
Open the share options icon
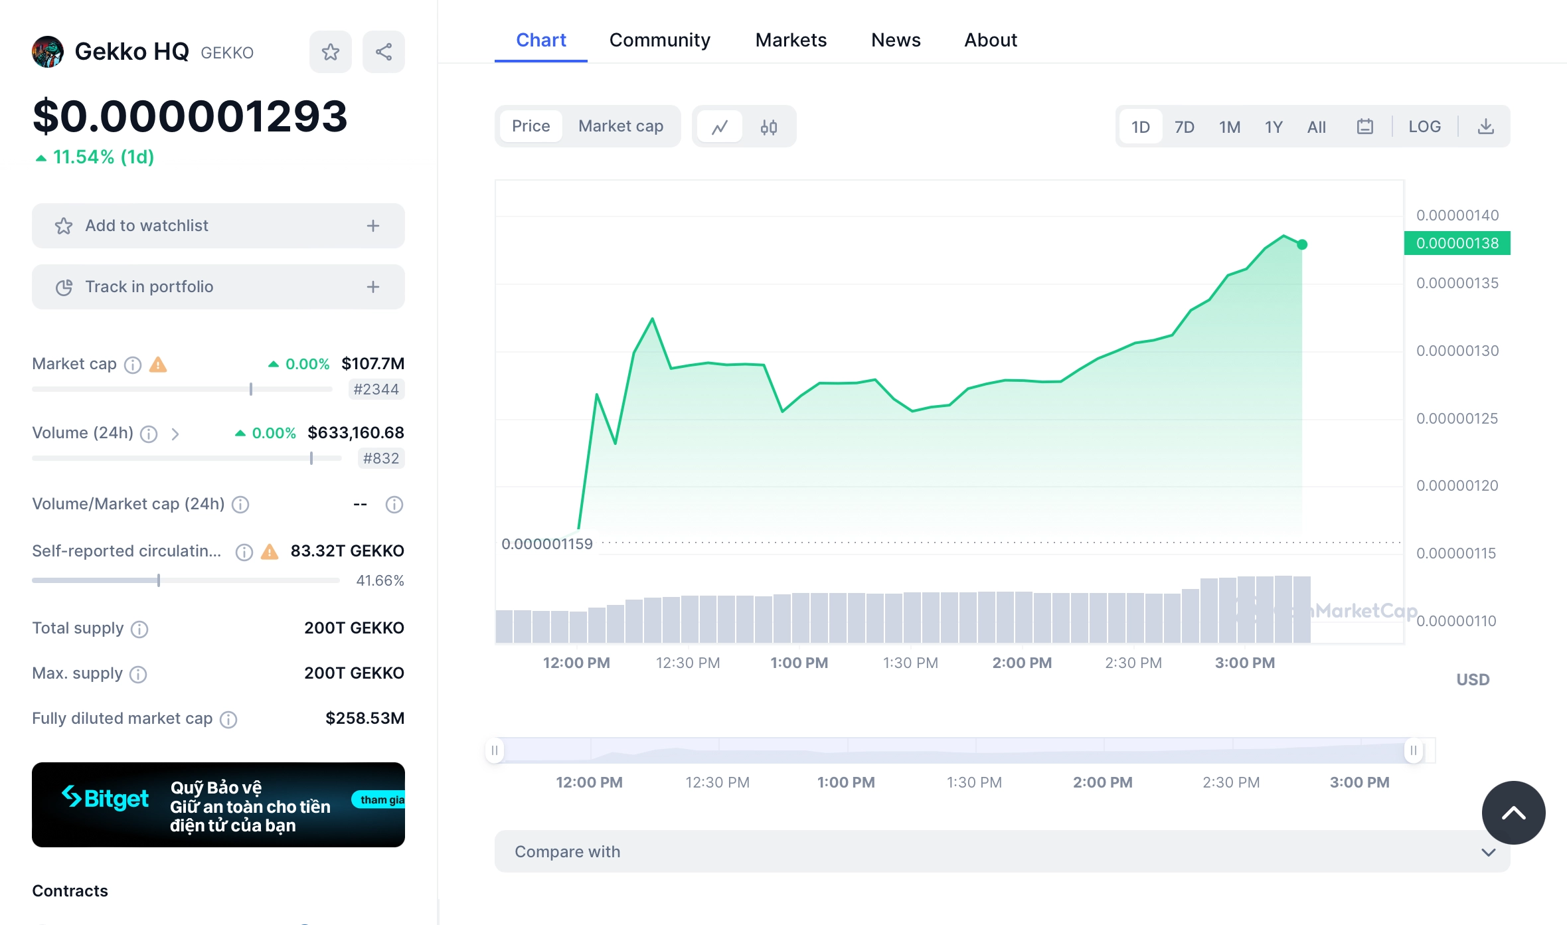pos(383,51)
